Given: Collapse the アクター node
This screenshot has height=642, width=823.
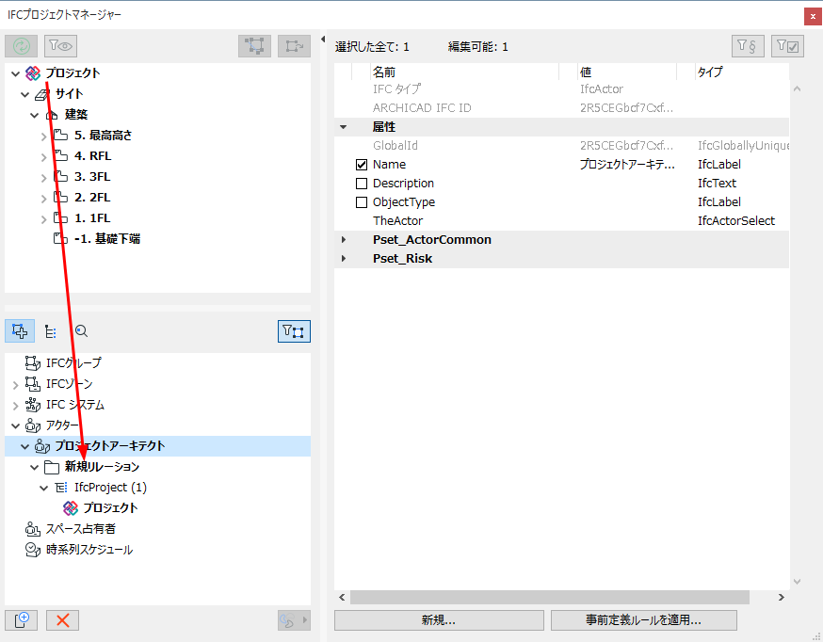Looking at the screenshot, I should pos(15,425).
